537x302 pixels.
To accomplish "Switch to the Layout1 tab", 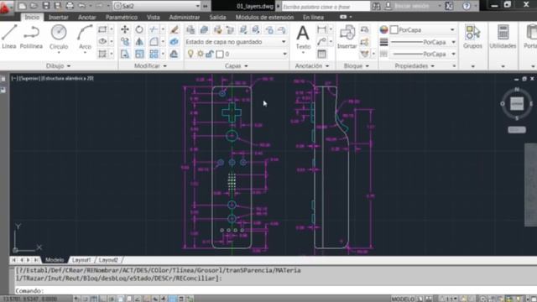I will [x=81, y=260].
